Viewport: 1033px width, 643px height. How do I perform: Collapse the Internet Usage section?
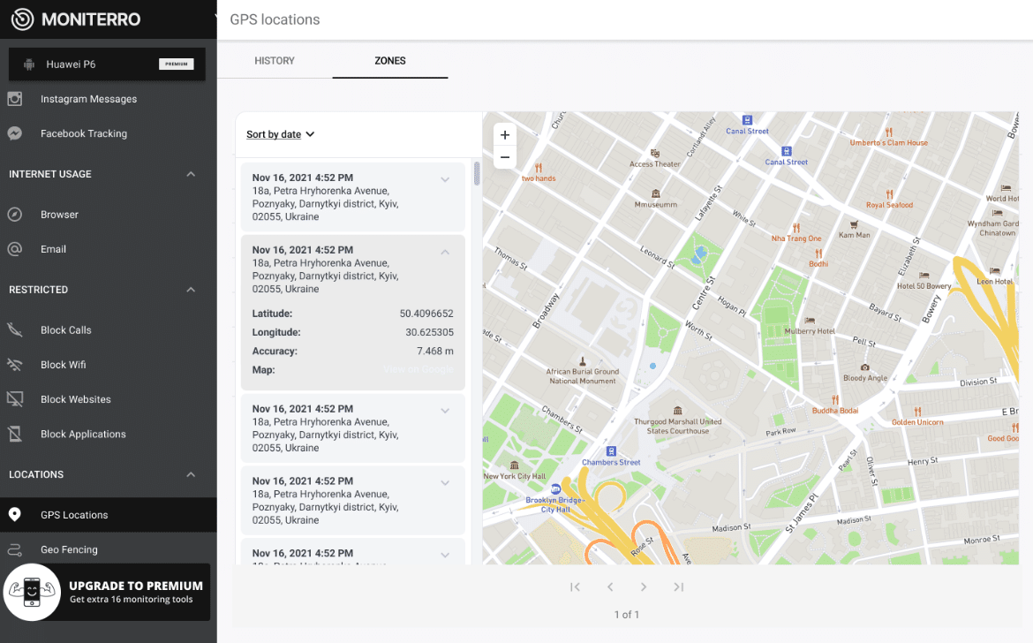tap(191, 174)
